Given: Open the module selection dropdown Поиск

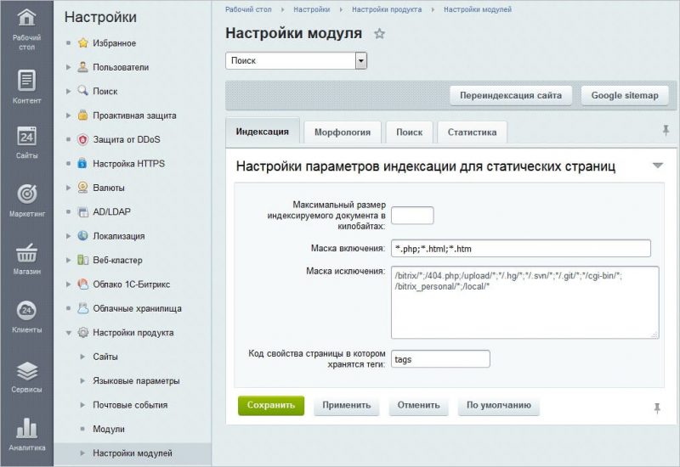Looking at the screenshot, I should [x=360, y=61].
